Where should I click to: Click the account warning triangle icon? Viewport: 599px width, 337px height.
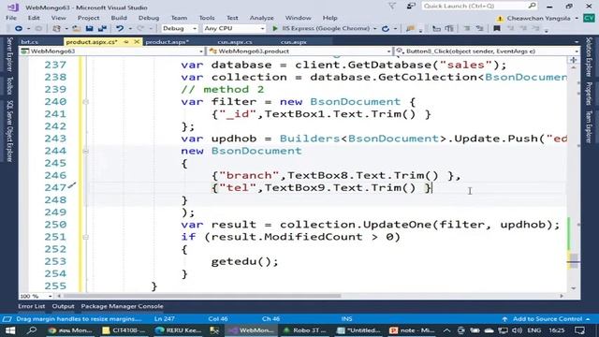[500, 19]
